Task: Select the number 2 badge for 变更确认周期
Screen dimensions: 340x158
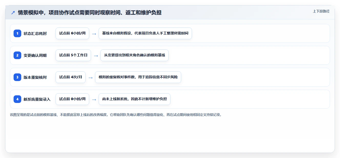Action: click(x=17, y=55)
